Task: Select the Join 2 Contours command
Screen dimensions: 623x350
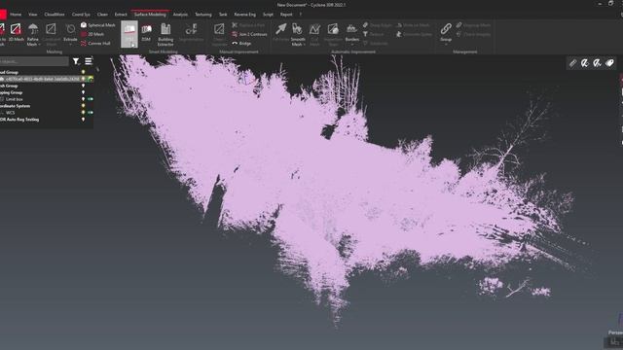Action: (249, 34)
